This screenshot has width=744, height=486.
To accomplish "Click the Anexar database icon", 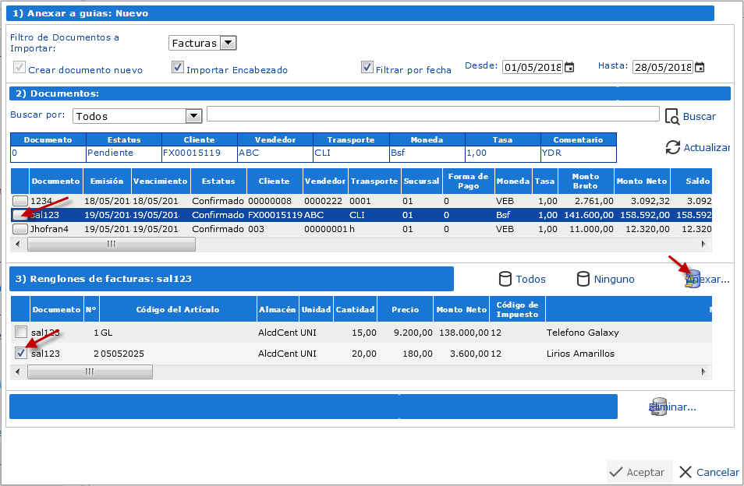I will (x=690, y=279).
